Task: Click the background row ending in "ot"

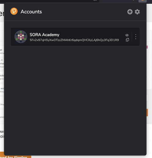Action: tap(2, 51)
